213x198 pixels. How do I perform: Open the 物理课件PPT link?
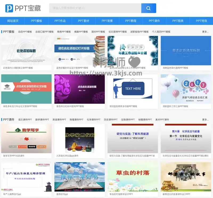point(76,120)
